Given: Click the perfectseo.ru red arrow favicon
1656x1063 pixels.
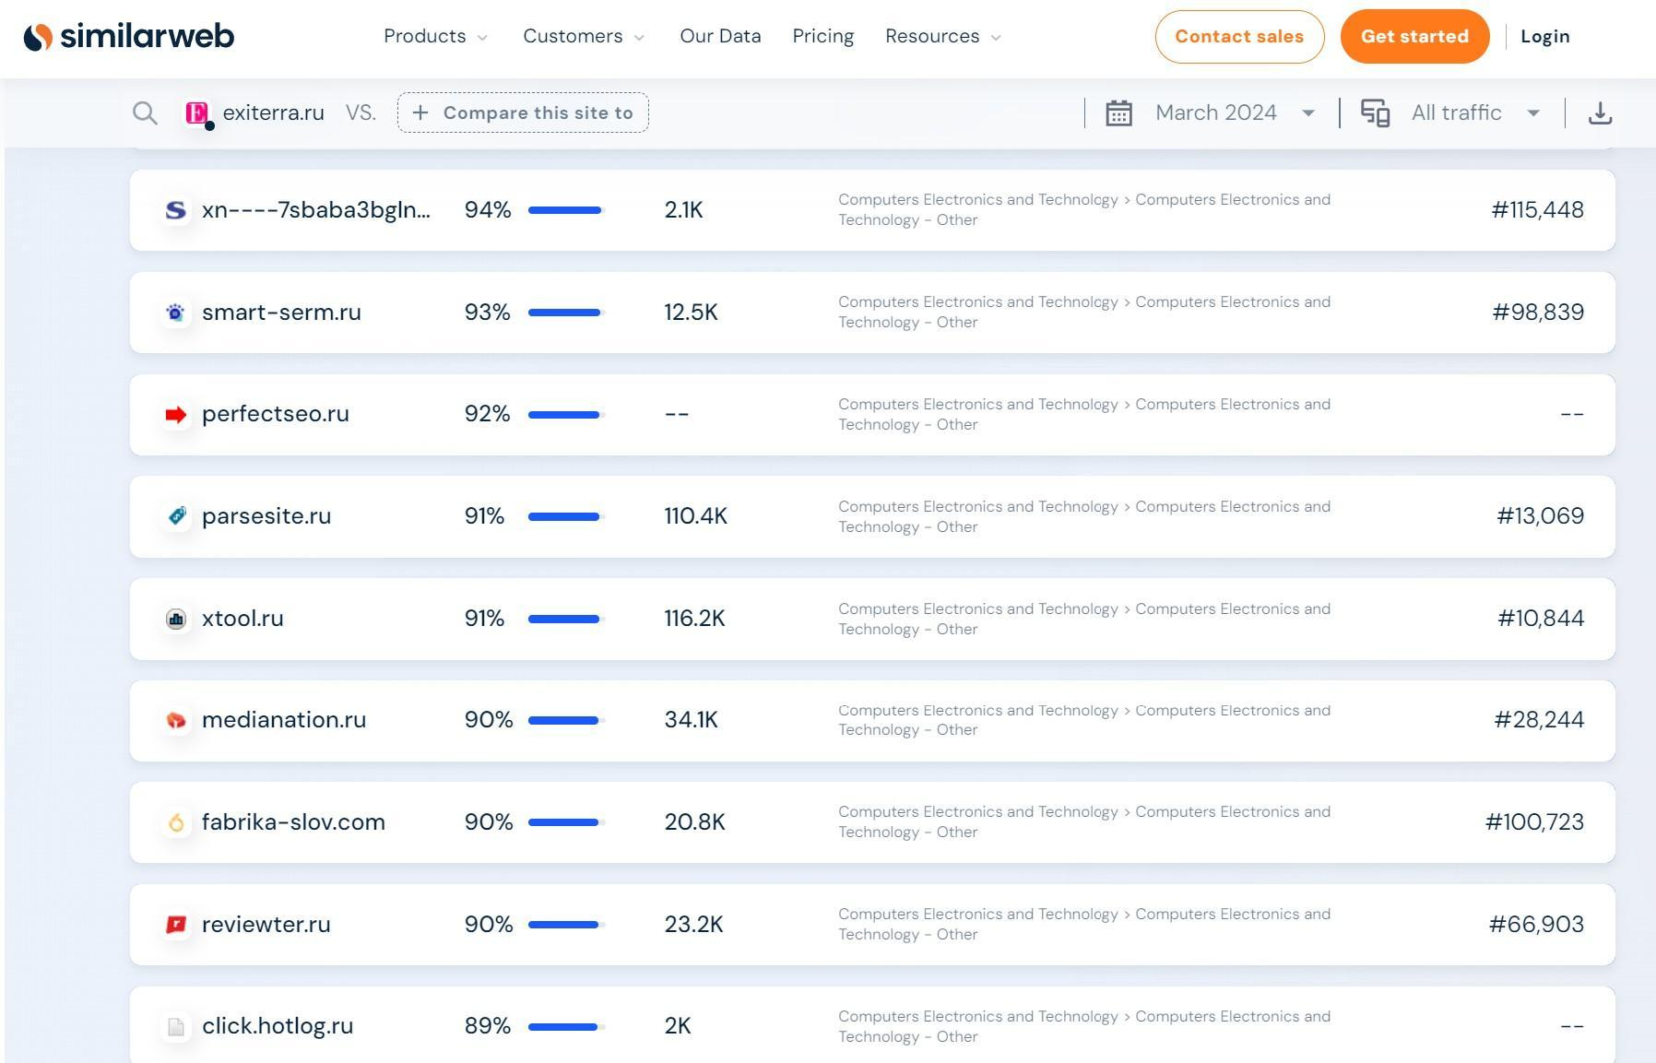Looking at the screenshot, I should pos(175,415).
